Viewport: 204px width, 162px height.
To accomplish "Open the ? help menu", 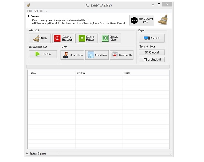I will pyautogui.click(x=47, y=11).
